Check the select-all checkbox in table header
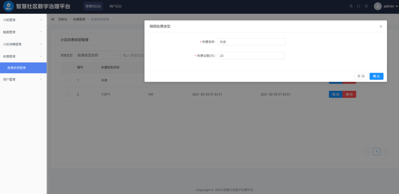Image resolution: width=399 pixels, height=194 pixels. (x=67, y=67)
